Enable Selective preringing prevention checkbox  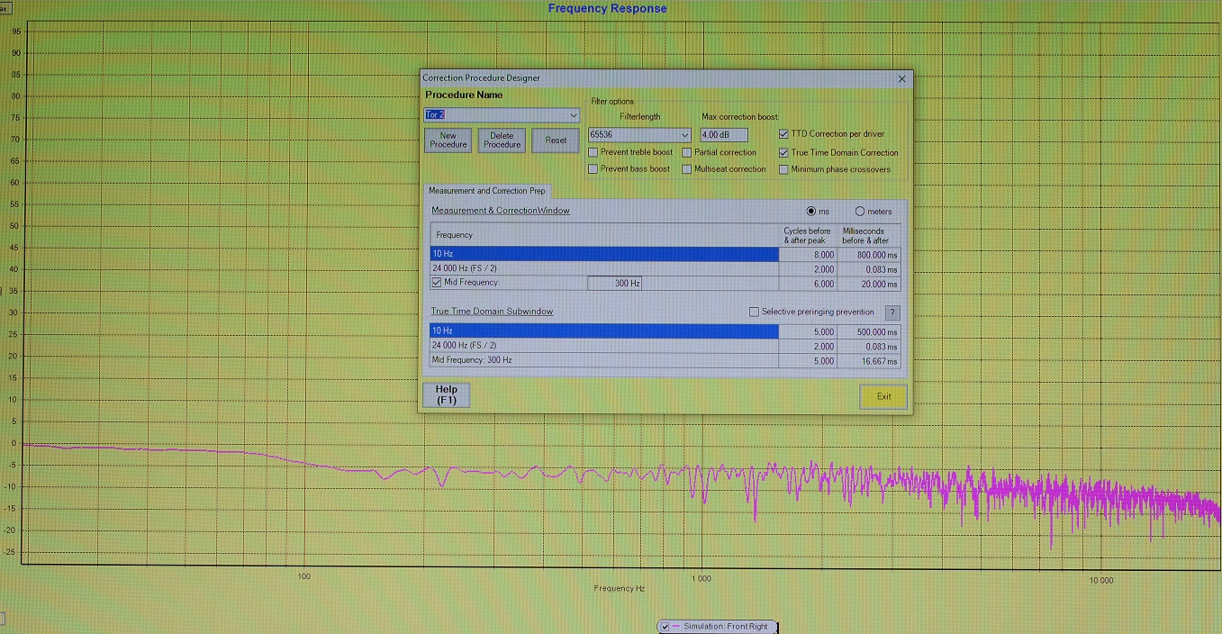(755, 312)
